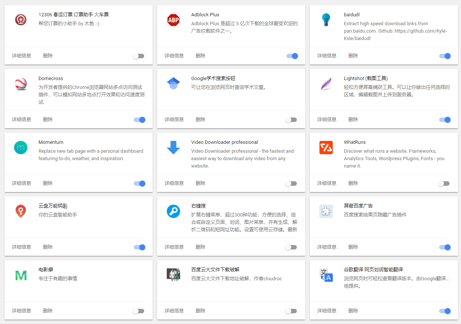Click the baidudl lightbulb icon

[326, 20]
